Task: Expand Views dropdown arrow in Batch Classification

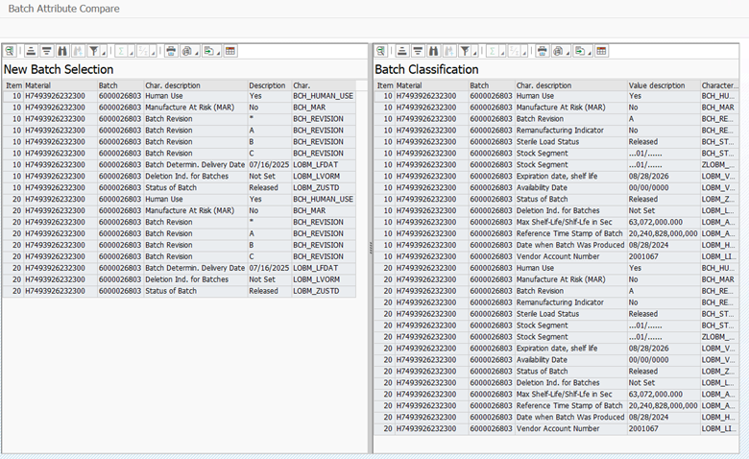Action: [568, 51]
